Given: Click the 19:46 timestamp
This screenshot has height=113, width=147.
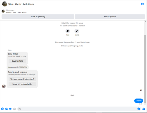Looking at the screenshot, I should pyautogui.click(x=72, y=95).
